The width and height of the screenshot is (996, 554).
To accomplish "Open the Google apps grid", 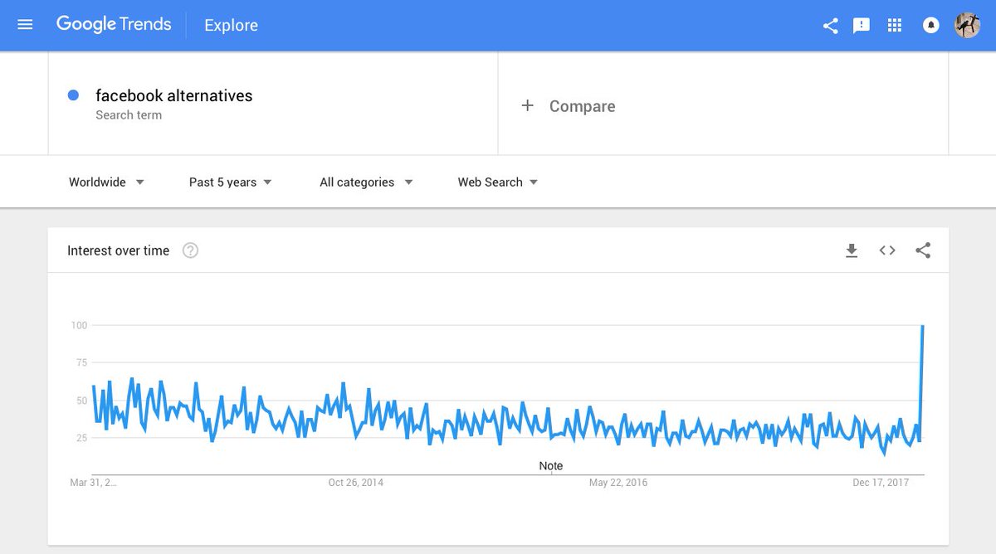I will click(x=894, y=26).
